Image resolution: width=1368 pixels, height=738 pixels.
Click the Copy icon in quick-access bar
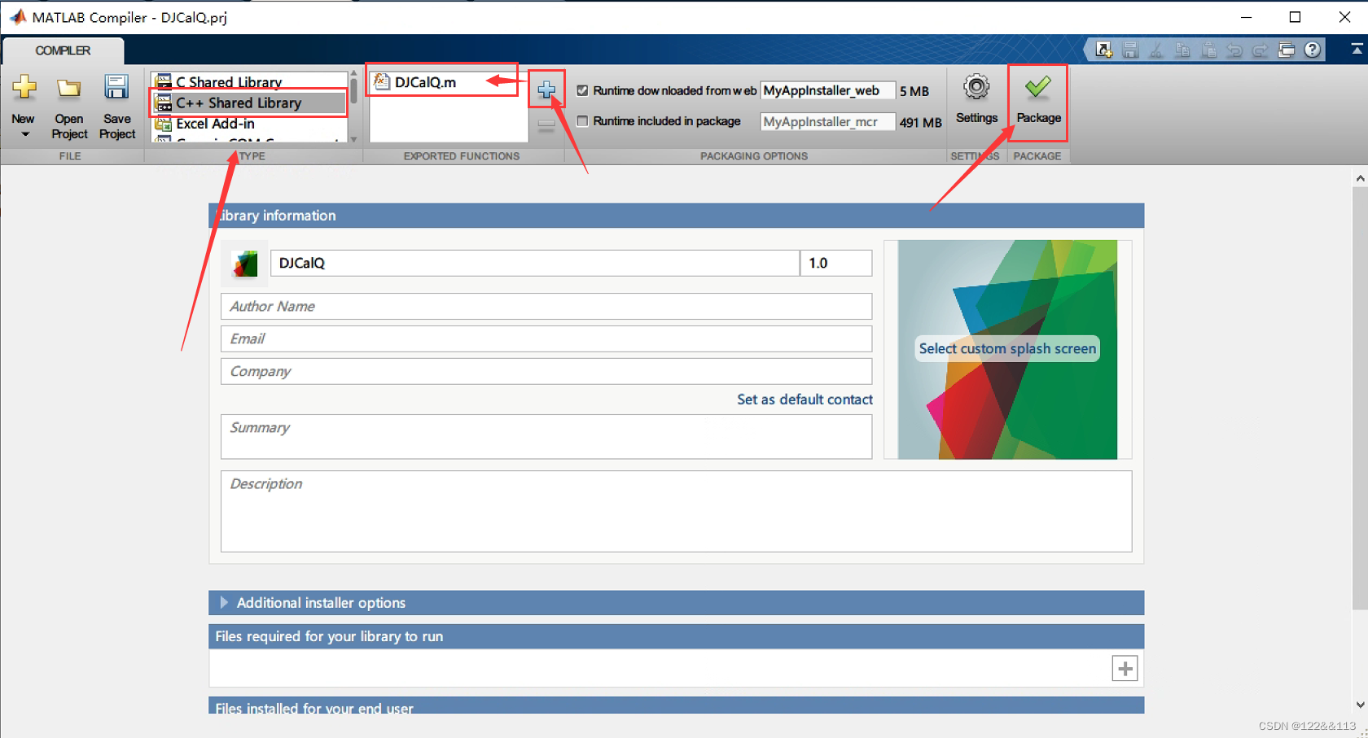[x=1182, y=50]
